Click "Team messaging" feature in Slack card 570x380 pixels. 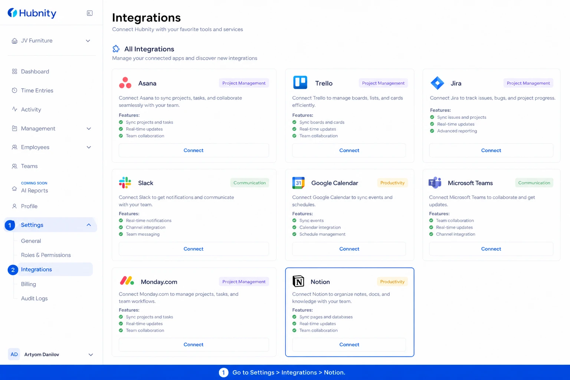tap(143, 234)
